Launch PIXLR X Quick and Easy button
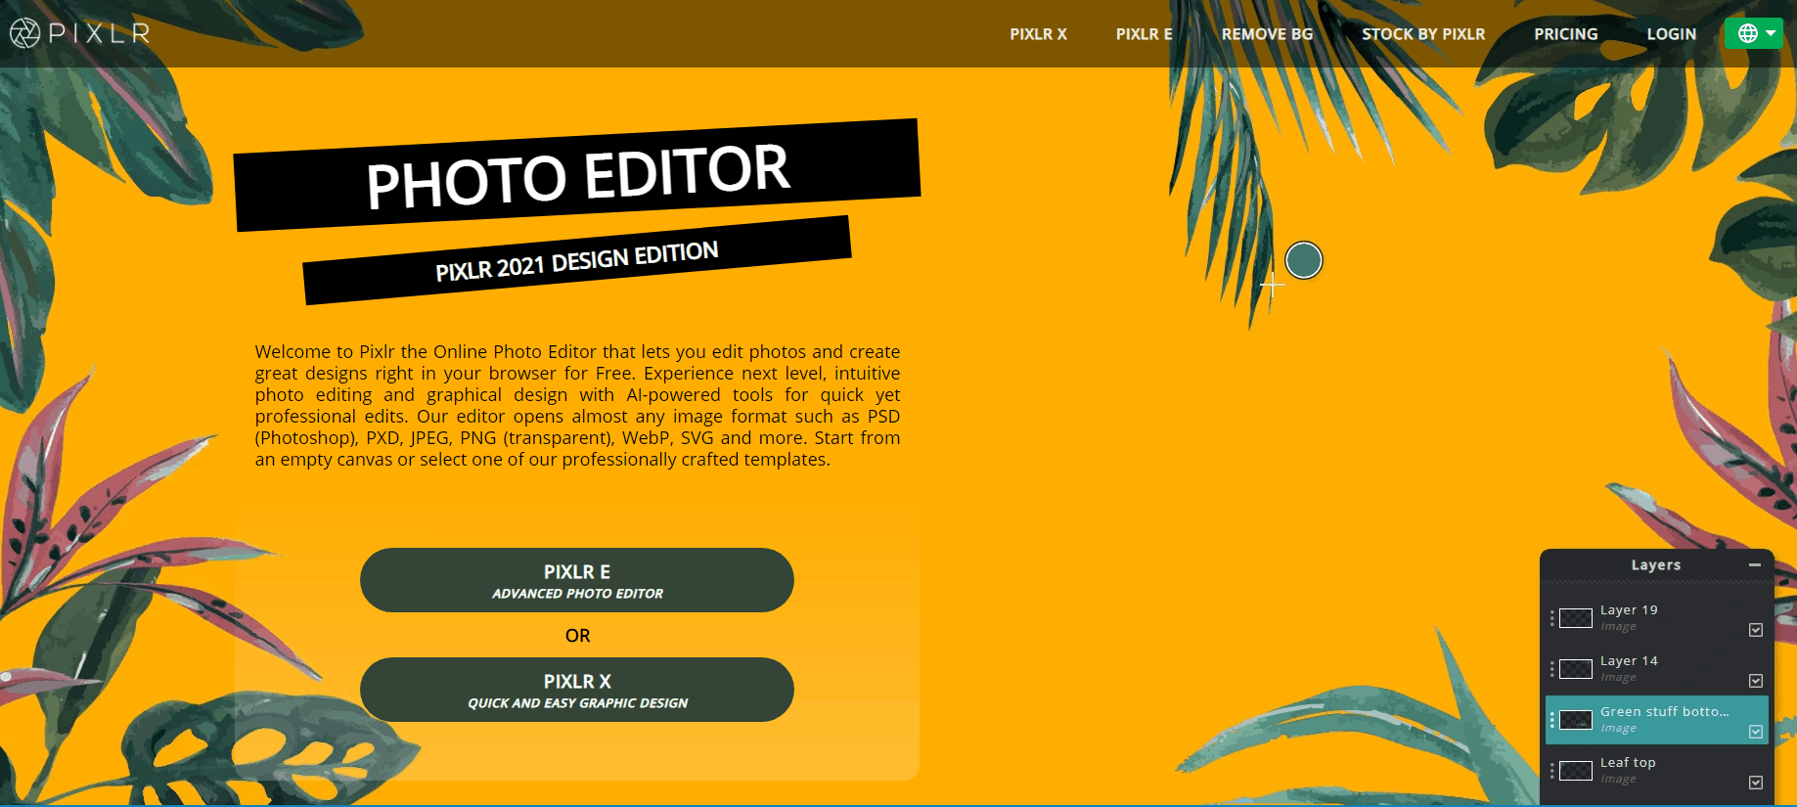Image resolution: width=1797 pixels, height=807 pixels. [x=577, y=690]
